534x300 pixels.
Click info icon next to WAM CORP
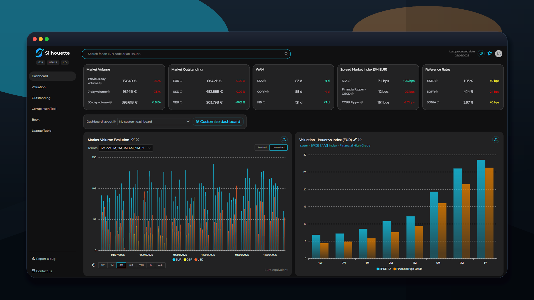[x=268, y=92]
